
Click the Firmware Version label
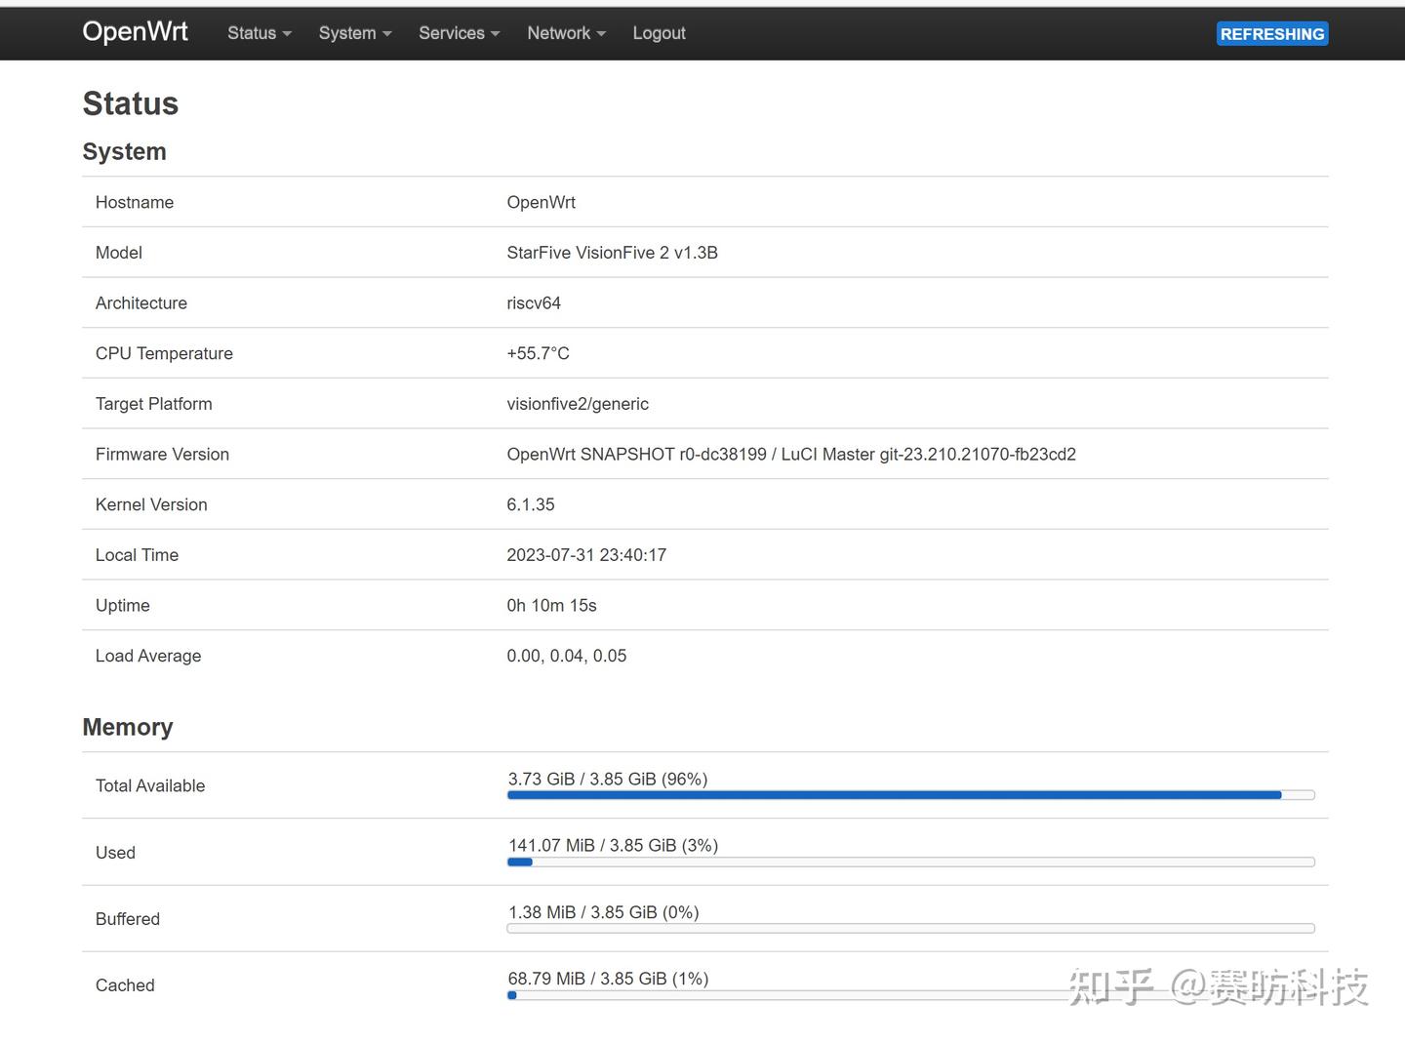(162, 455)
